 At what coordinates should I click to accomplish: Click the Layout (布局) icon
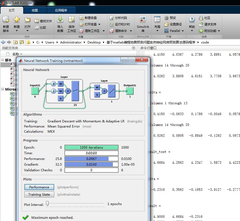157,19
